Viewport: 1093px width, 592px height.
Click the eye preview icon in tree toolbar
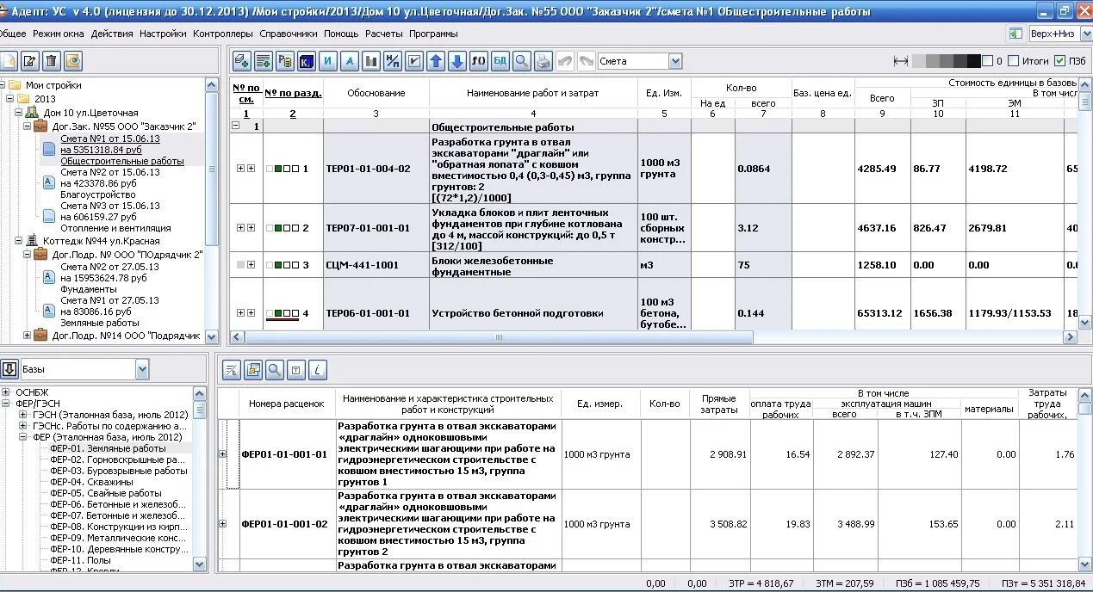73,61
